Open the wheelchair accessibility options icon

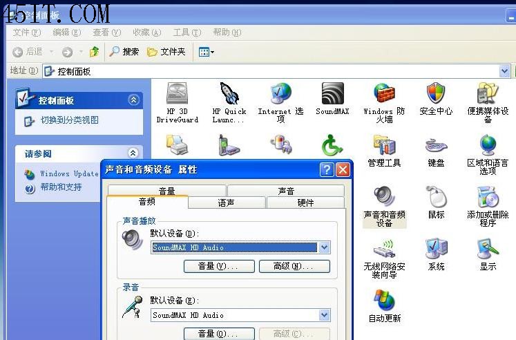[x=332, y=145]
